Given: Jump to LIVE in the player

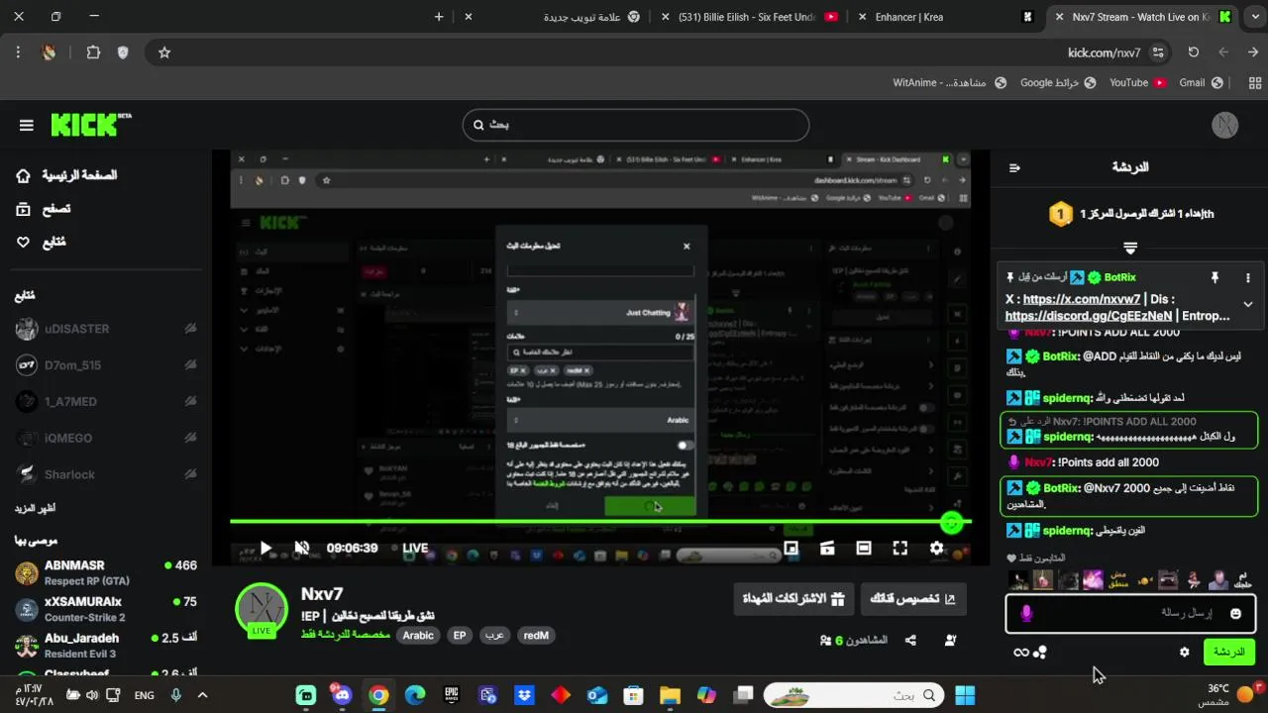Looking at the screenshot, I should click(x=409, y=548).
